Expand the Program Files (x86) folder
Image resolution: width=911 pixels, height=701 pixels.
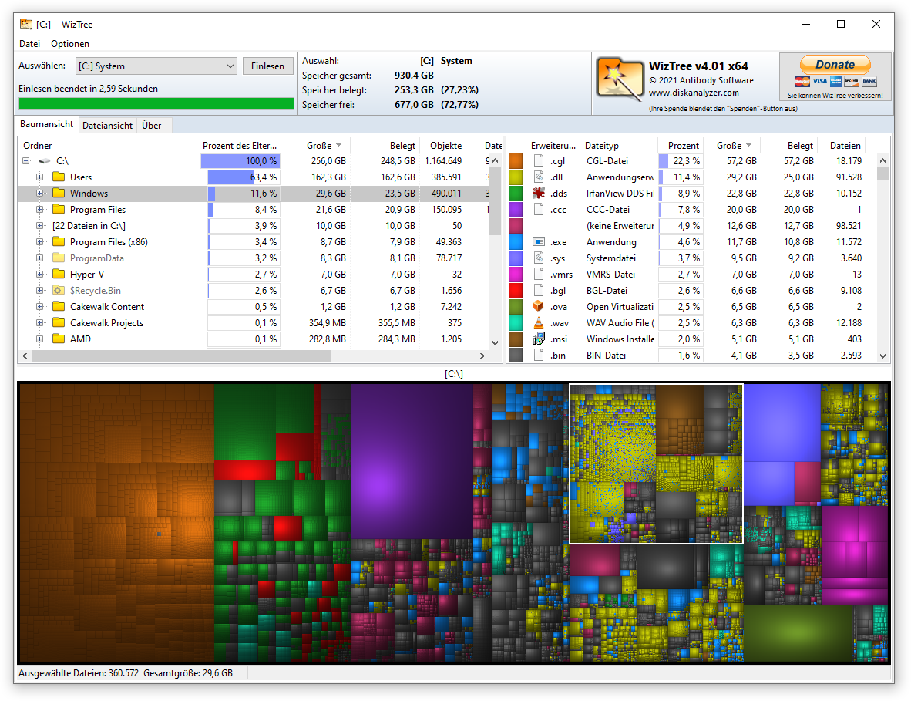click(x=39, y=242)
